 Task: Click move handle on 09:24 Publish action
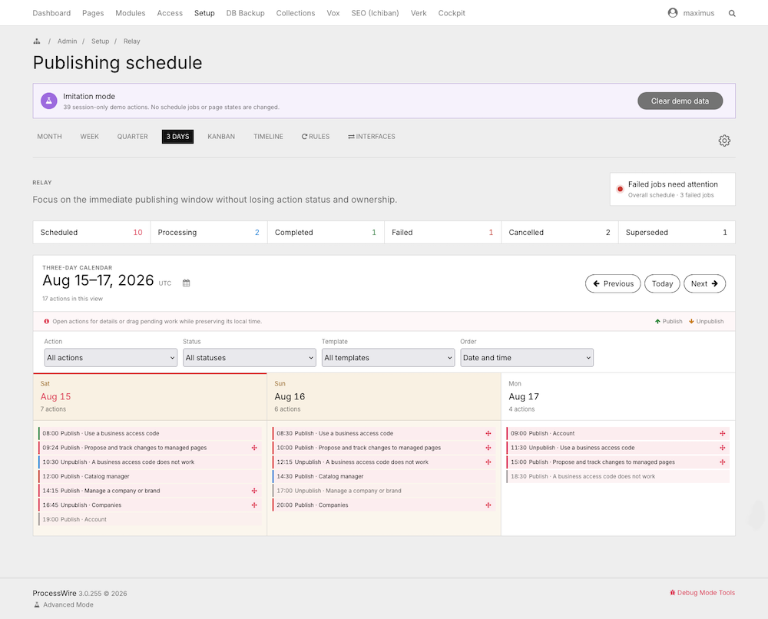point(254,448)
